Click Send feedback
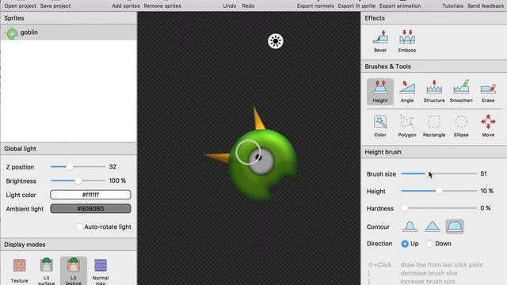507x285 pixels. (x=486, y=6)
